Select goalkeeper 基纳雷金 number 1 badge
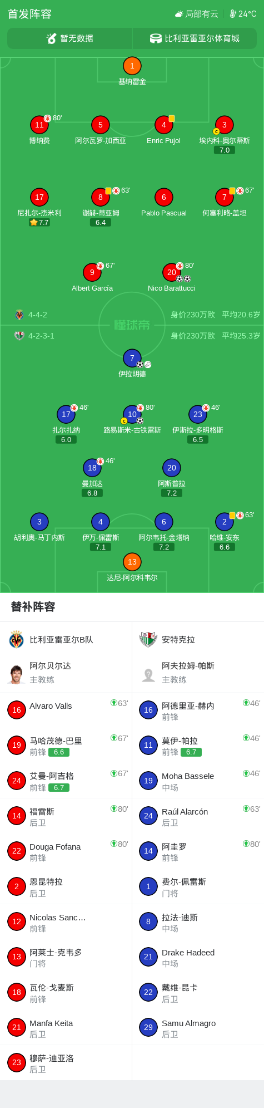This screenshot has height=1108, width=264. [132, 66]
